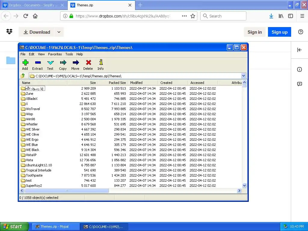Select the WE Olive folder
This screenshot has width=308, height=231.
tap(32, 134)
